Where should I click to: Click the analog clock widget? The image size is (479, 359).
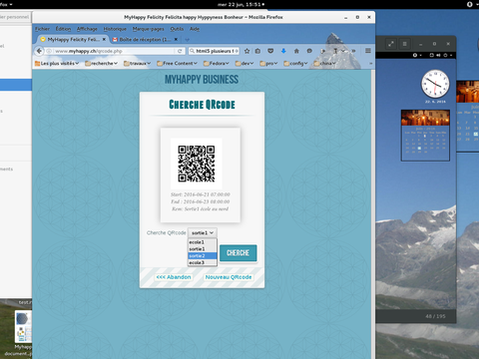pyautogui.click(x=435, y=84)
